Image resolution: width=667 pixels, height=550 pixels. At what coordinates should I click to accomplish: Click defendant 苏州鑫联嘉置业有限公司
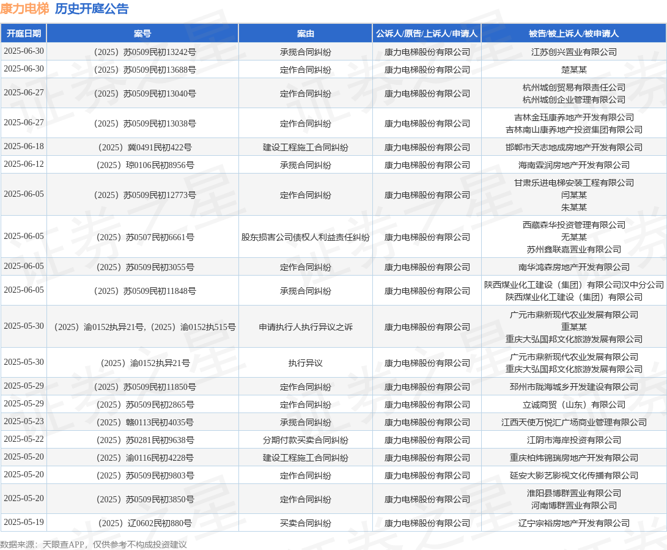pos(574,249)
